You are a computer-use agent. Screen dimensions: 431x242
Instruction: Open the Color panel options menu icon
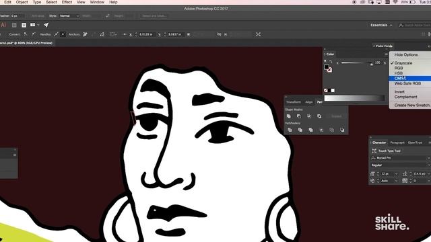386,54
